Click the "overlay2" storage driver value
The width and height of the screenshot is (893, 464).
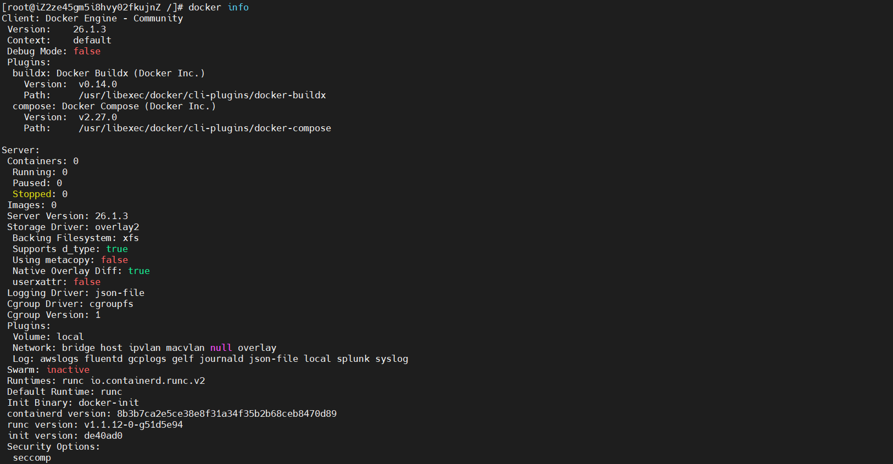tap(117, 227)
